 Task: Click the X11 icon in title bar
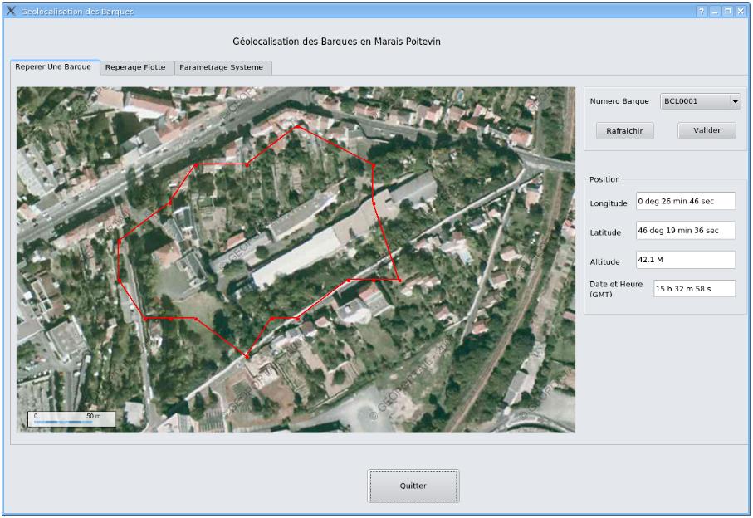tap(11, 11)
